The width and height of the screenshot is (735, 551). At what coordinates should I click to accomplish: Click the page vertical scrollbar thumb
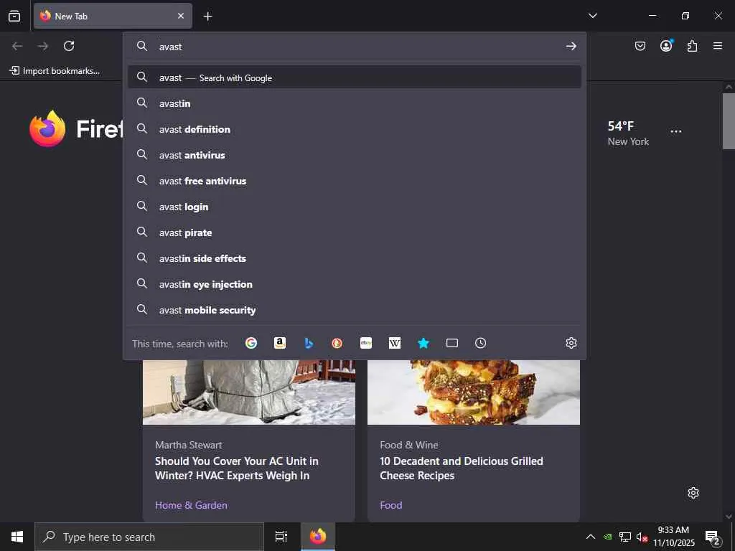point(729,121)
